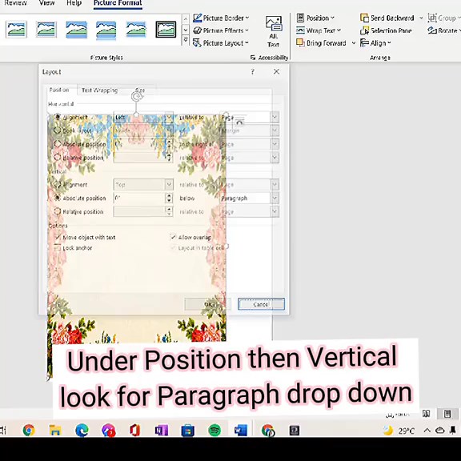Open horizontal alignment relative to Page dropdown
Image resolution: width=461 pixels, height=461 pixels.
point(250,118)
